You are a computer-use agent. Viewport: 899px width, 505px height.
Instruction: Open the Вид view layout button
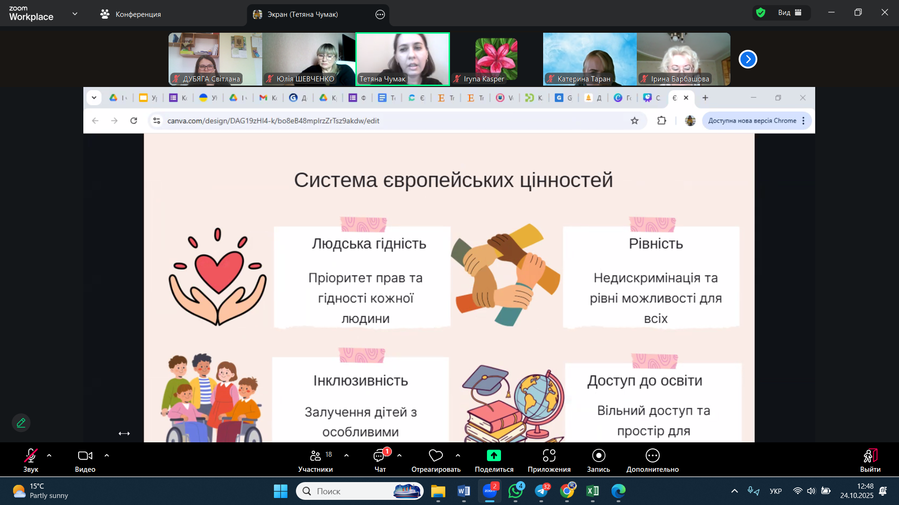click(x=789, y=13)
